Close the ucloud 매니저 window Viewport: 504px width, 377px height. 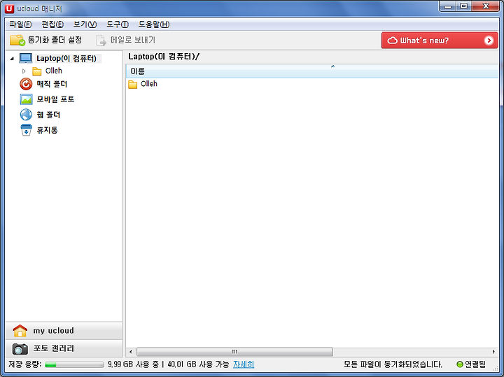(x=486, y=6)
